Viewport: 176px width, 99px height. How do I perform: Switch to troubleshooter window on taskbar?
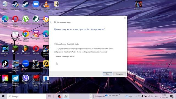pyautogui.click(x=66, y=96)
